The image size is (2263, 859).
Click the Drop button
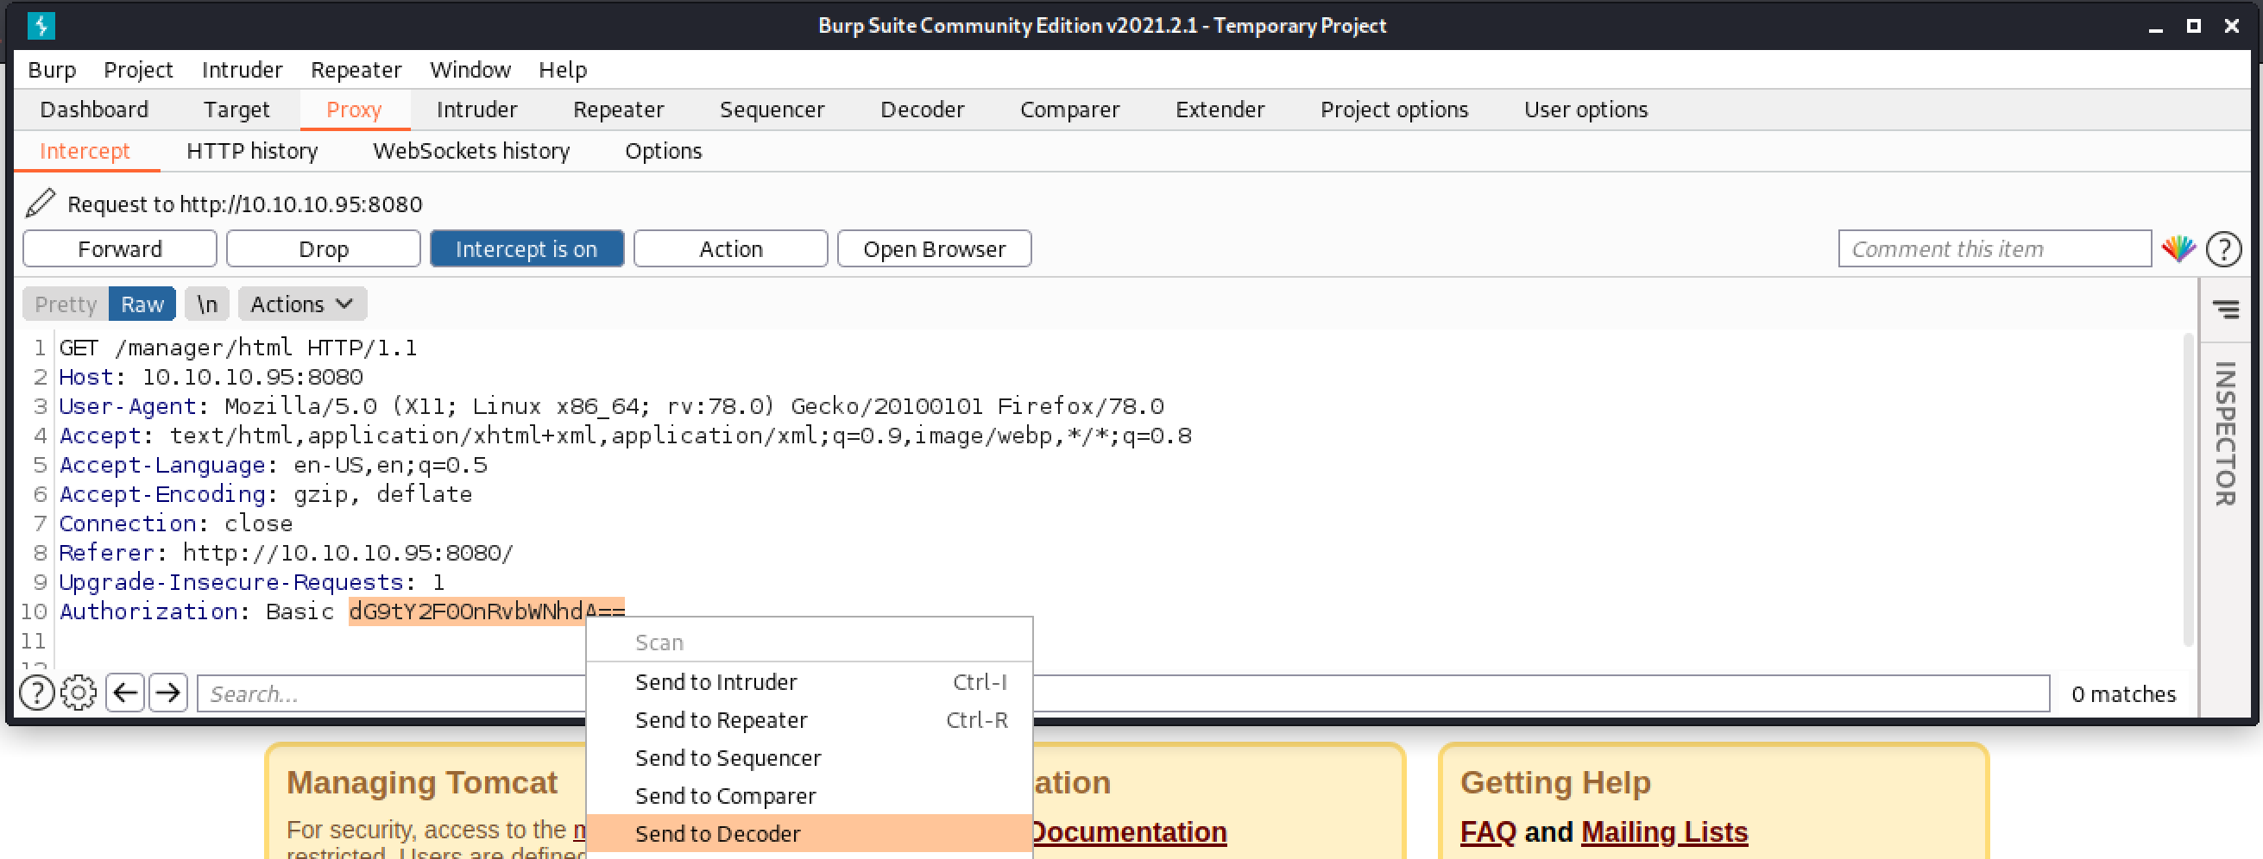[324, 249]
